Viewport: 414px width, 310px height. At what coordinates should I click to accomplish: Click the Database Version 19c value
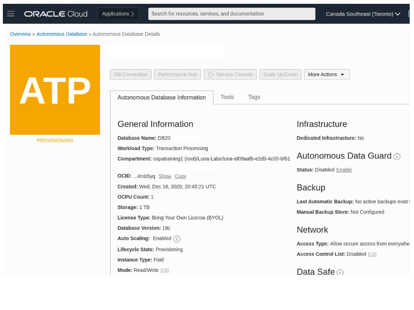tap(166, 228)
